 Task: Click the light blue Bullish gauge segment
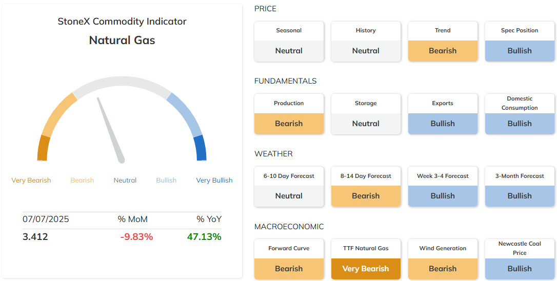coord(187,114)
